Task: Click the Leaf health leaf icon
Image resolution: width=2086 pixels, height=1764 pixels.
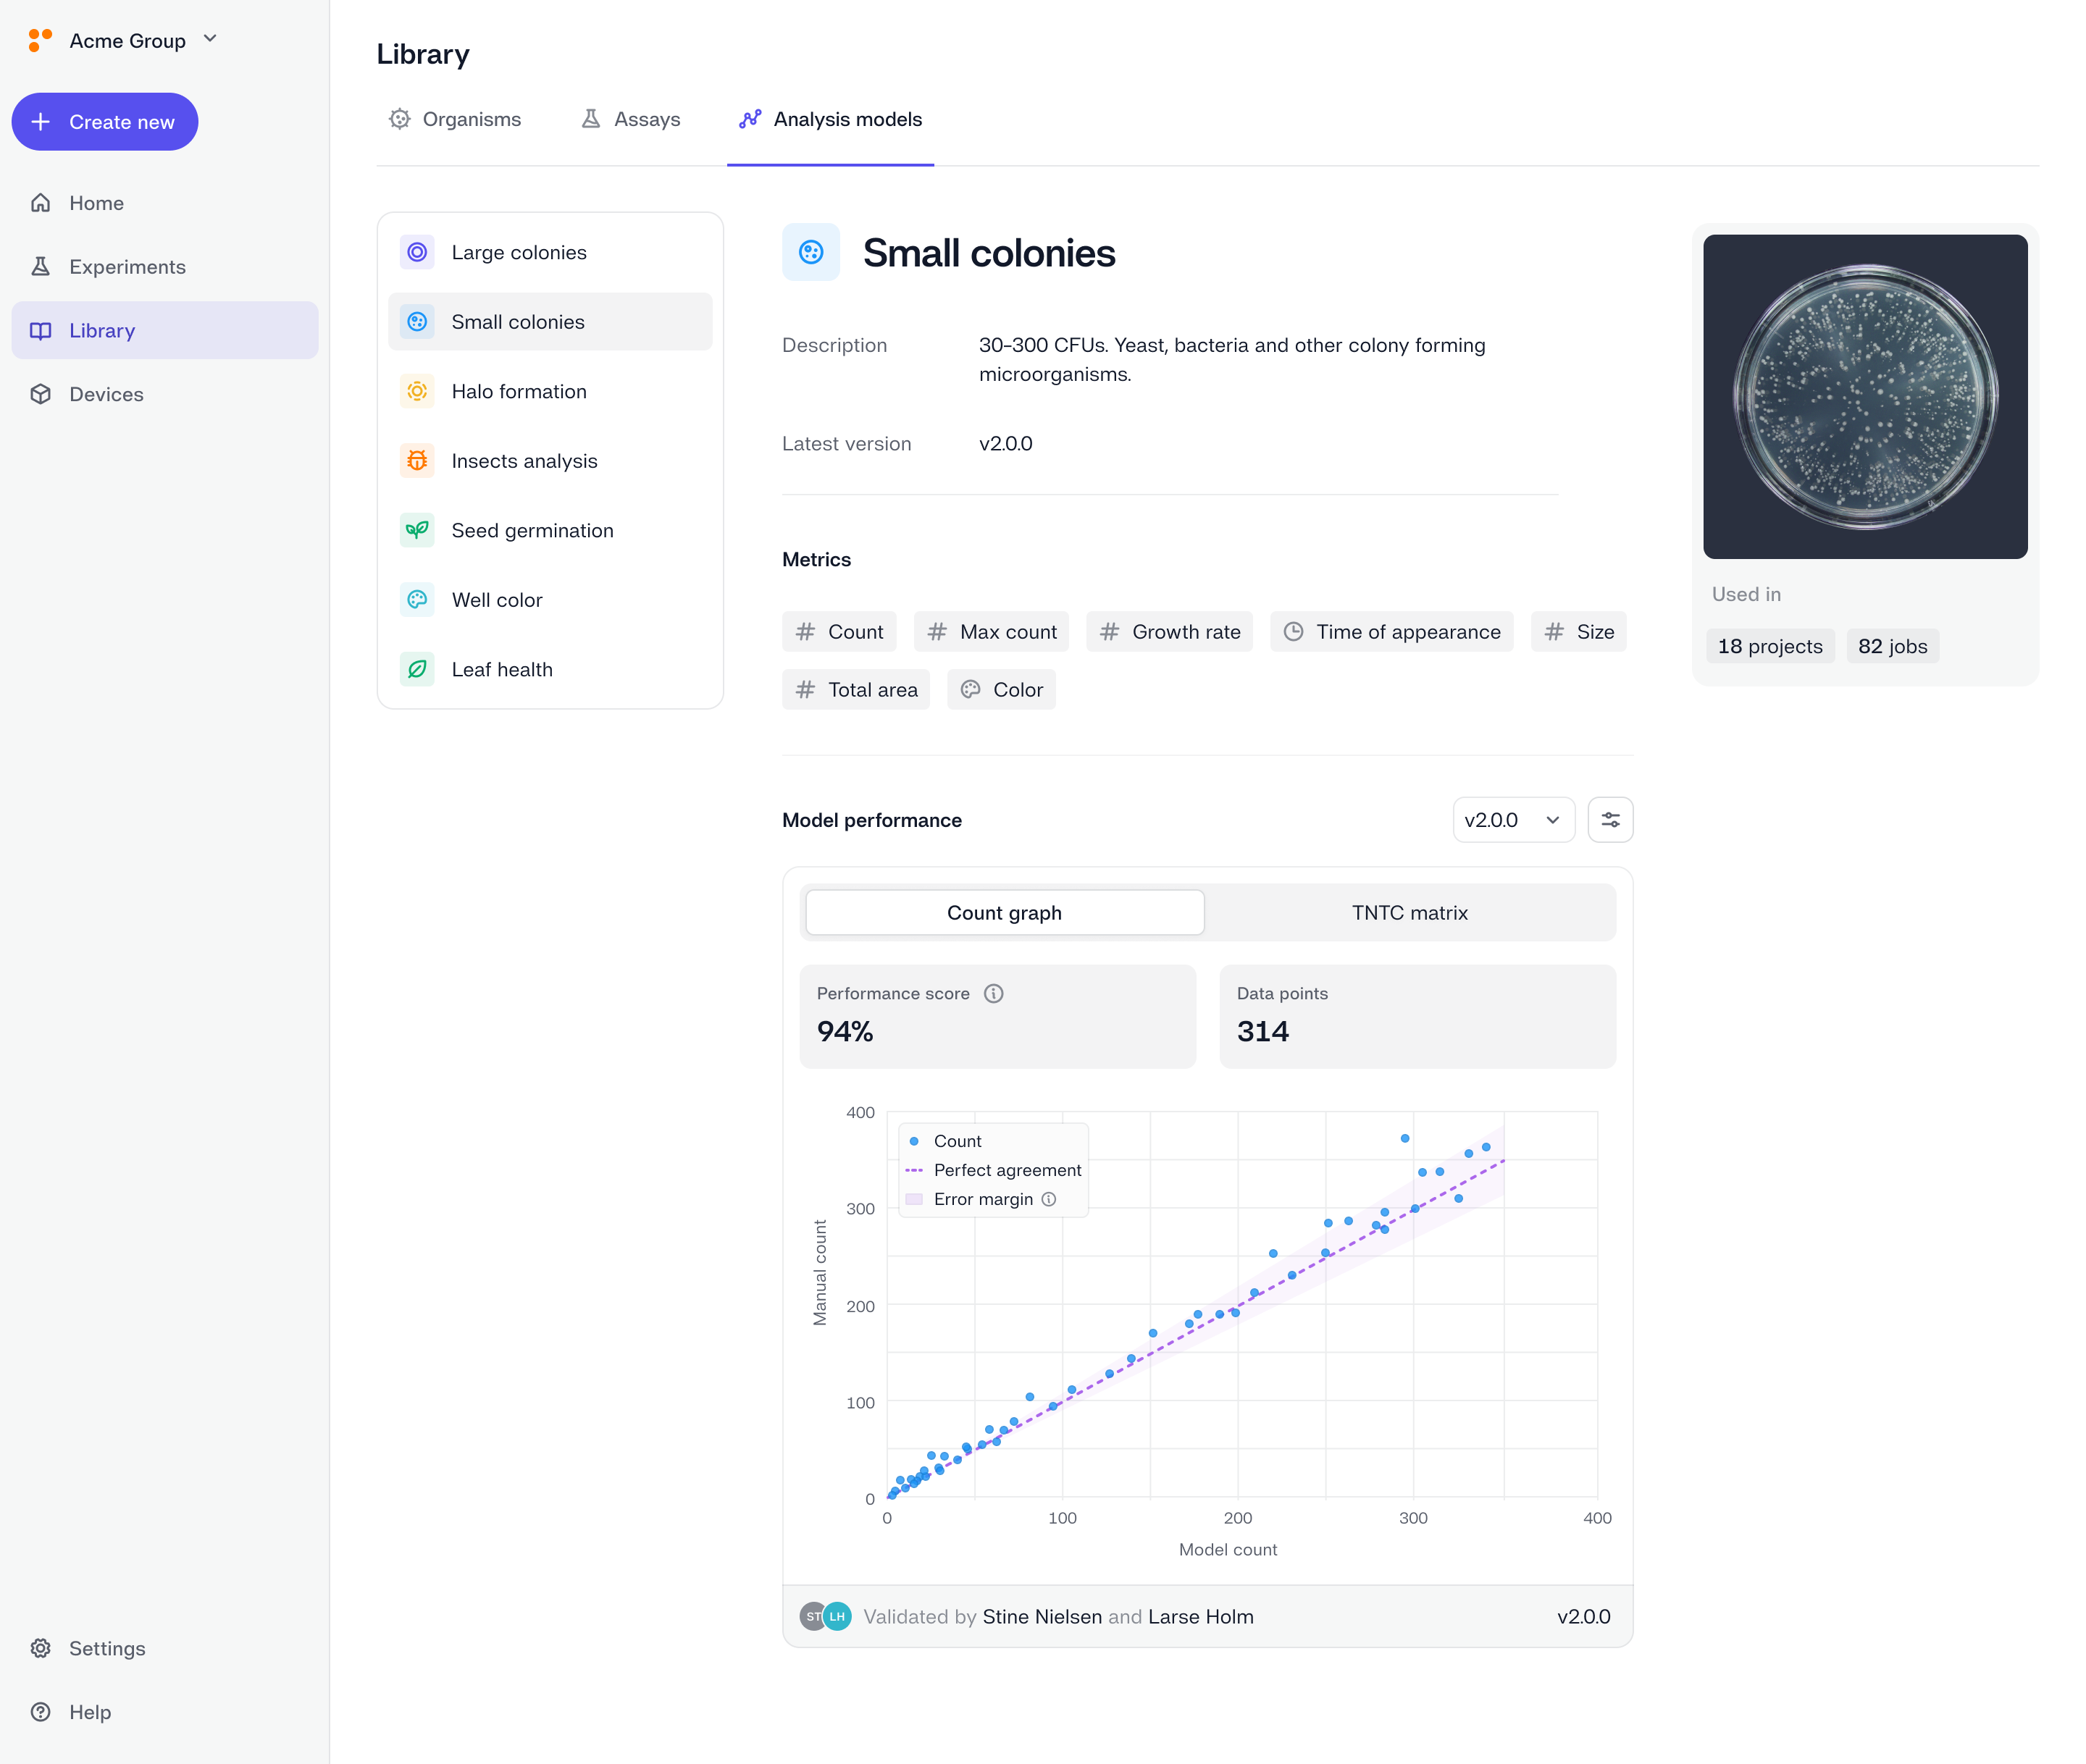Action: pyautogui.click(x=417, y=669)
